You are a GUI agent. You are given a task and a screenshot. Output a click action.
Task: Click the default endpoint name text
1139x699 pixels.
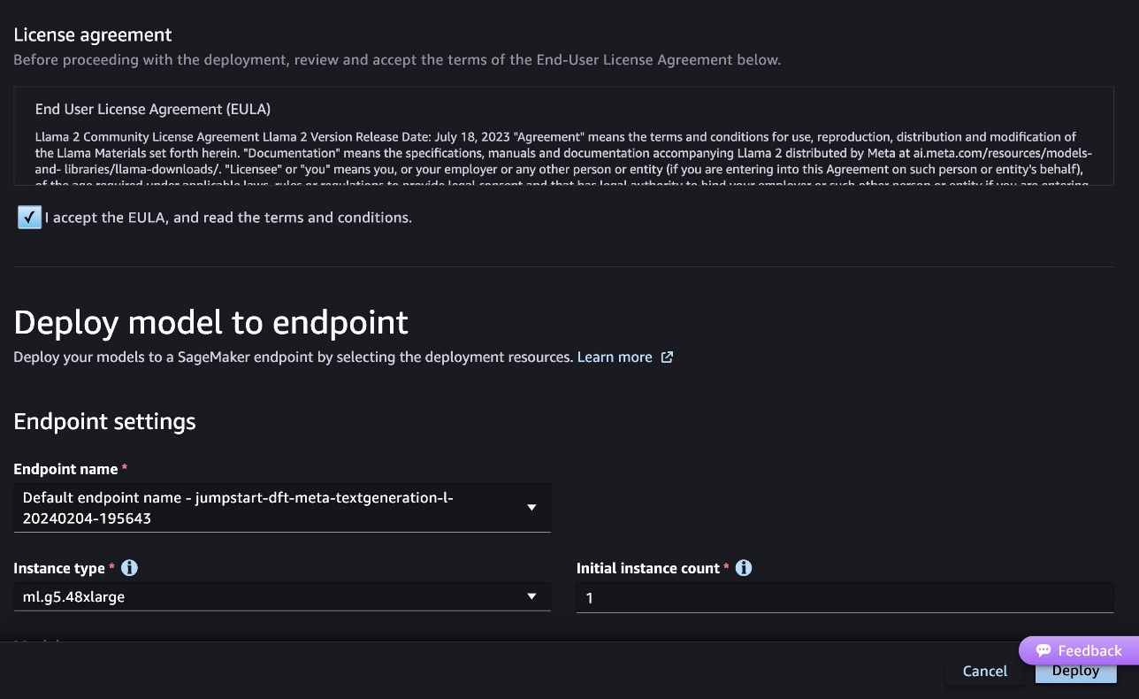[x=239, y=508]
